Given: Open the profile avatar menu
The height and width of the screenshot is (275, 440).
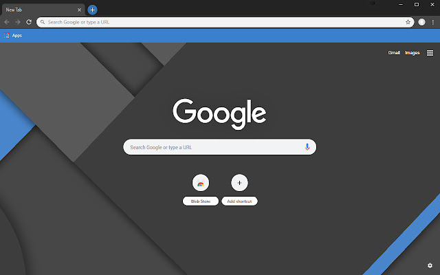Looking at the screenshot, I should [421, 22].
